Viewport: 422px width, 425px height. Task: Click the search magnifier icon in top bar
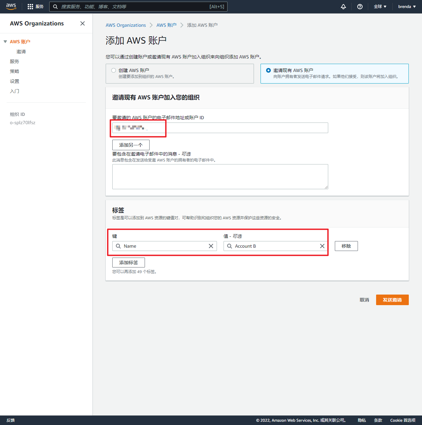tap(55, 7)
